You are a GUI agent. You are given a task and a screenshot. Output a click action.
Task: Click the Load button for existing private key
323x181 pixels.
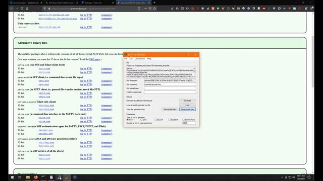pyautogui.click(x=187, y=105)
